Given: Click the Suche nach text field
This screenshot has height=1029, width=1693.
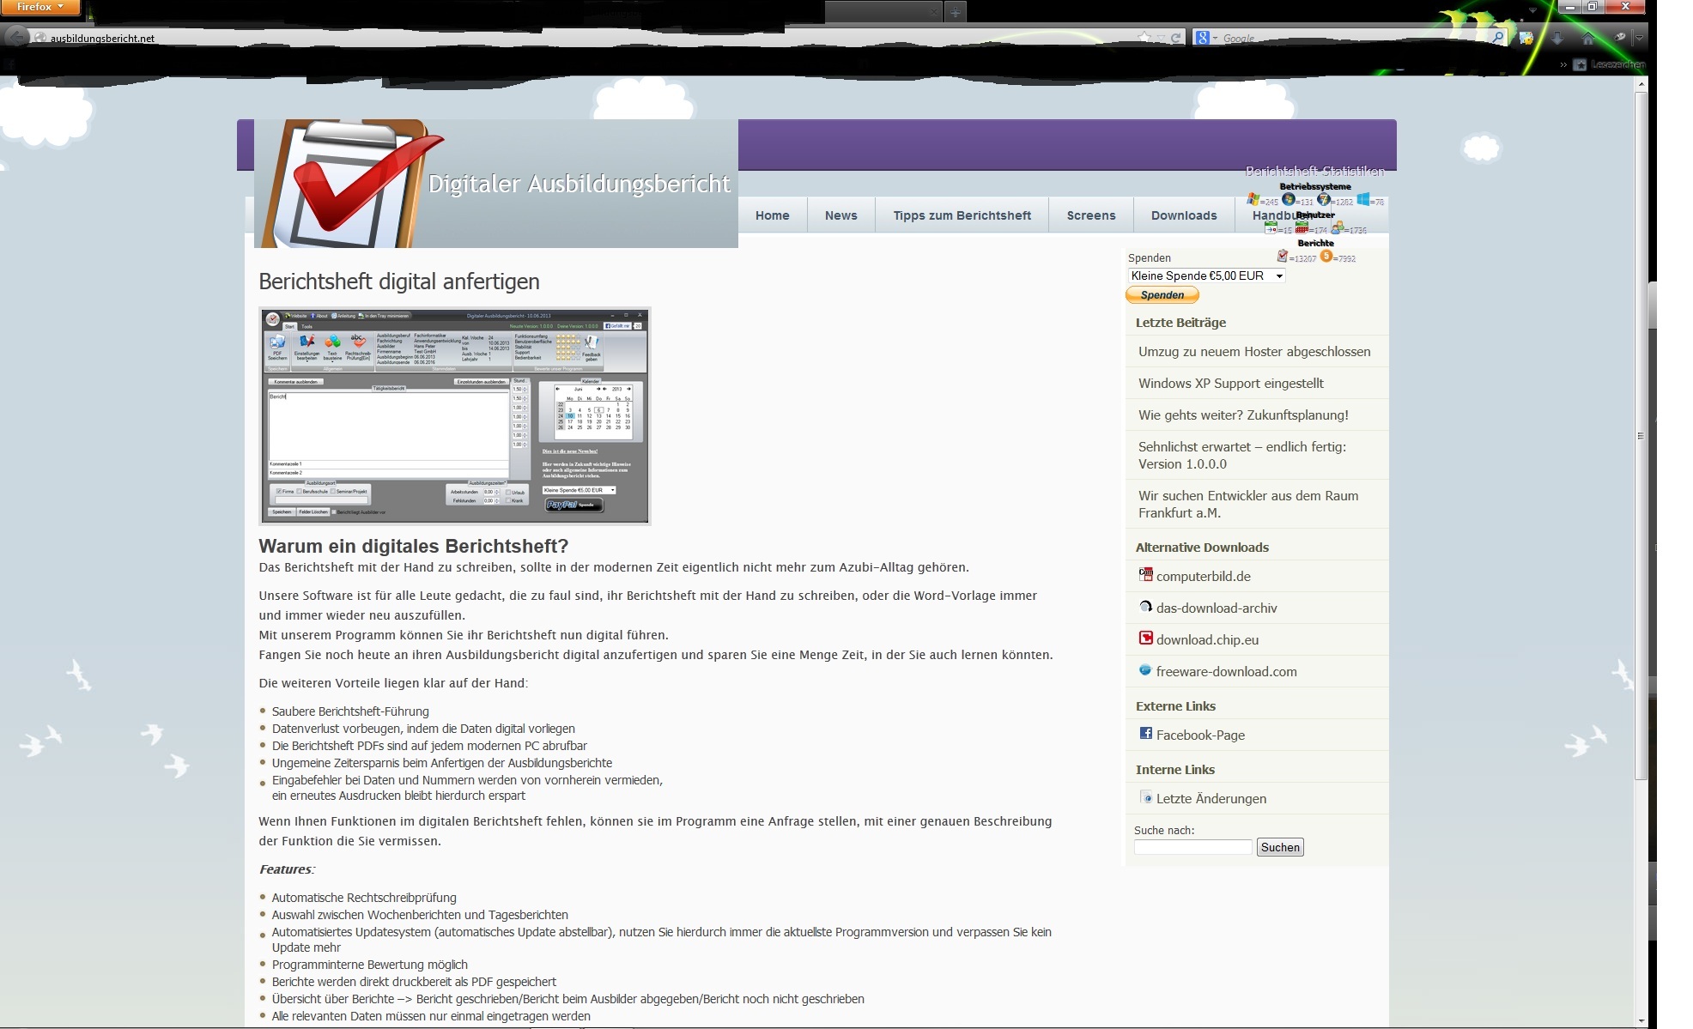Looking at the screenshot, I should pyautogui.click(x=1192, y=847).
